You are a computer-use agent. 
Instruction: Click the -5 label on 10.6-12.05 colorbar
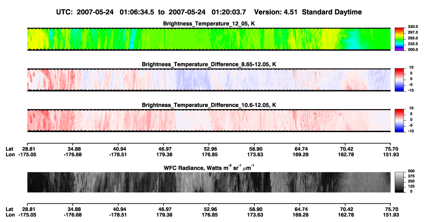pos(411,125)
